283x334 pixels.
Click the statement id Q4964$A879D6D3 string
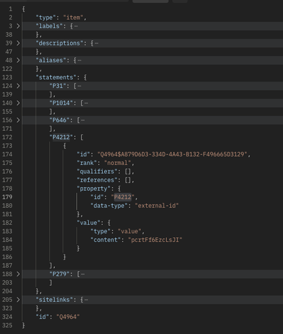point(172,154)
